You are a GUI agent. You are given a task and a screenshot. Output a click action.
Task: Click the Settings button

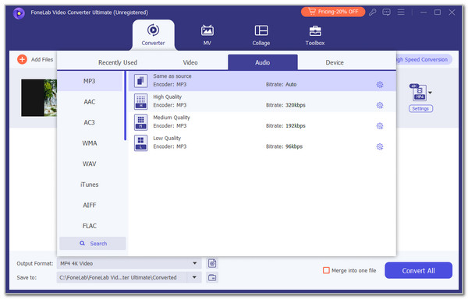coord(420,109)
